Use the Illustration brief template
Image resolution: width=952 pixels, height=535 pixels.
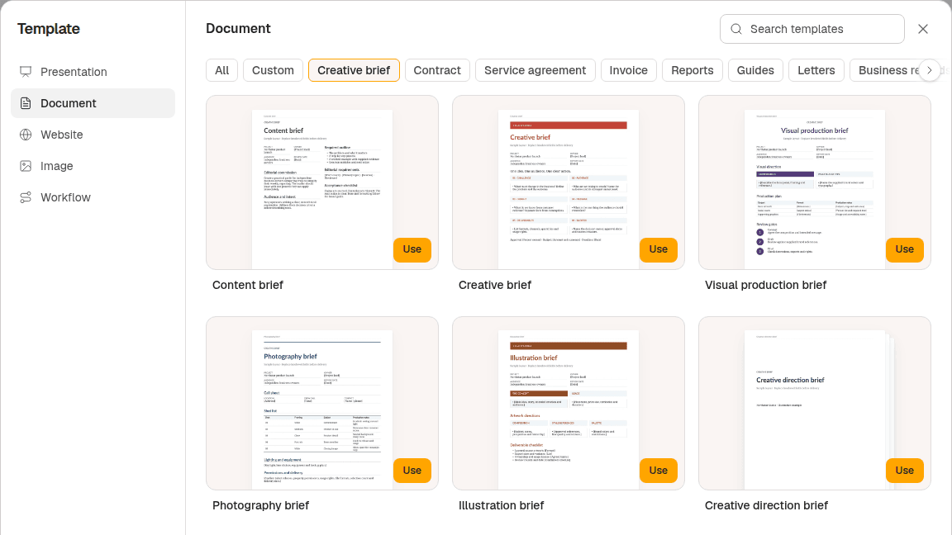click(x=658, y=471)
